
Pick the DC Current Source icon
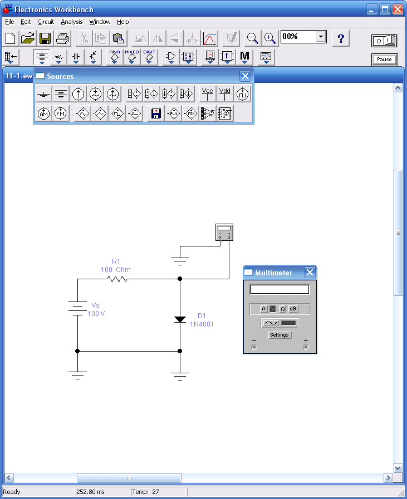(78, 94)
